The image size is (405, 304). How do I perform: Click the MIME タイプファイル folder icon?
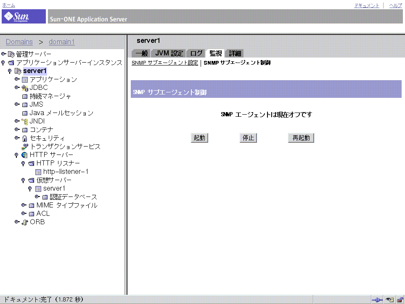tap(32, 205)
